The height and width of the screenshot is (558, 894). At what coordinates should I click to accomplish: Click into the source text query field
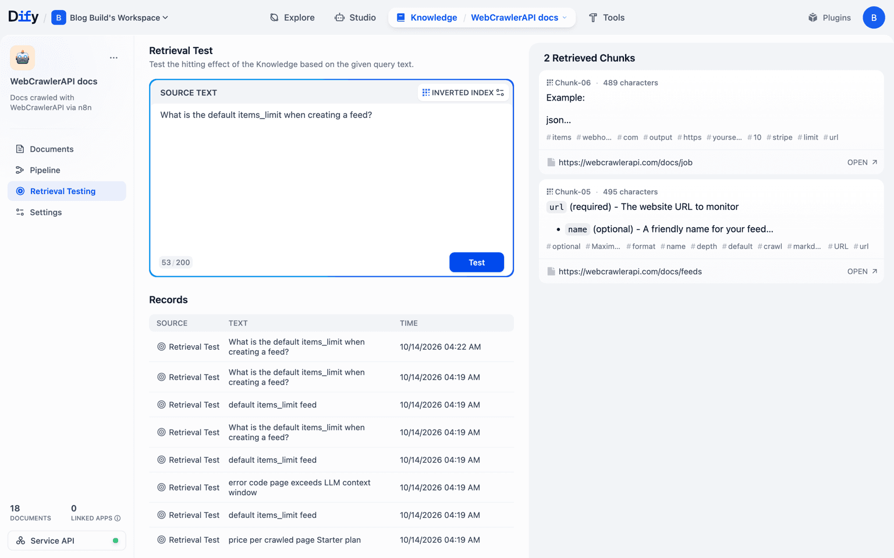pos(331,177)
